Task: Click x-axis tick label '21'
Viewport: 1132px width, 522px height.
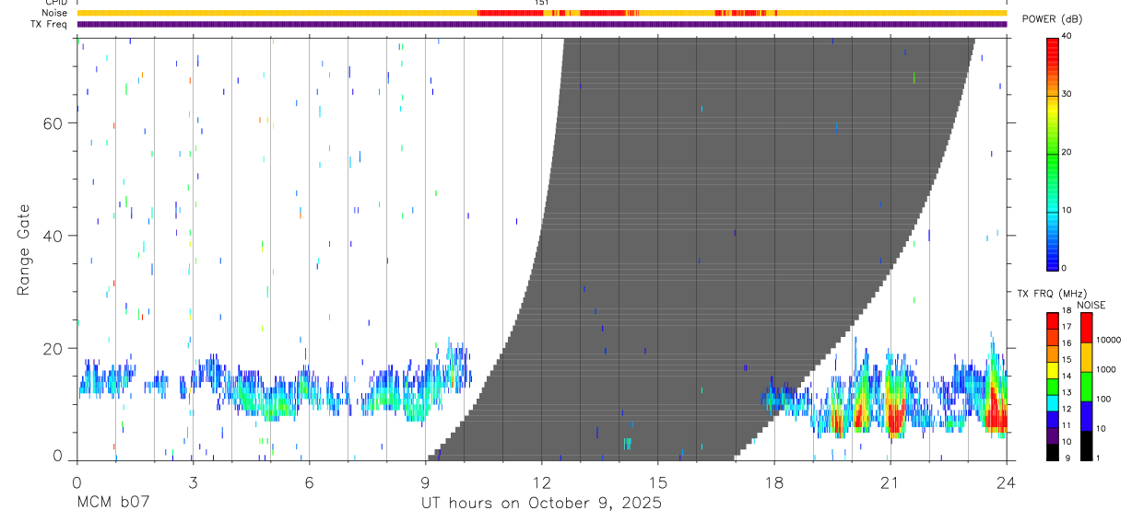Action: tap(890, 481)
